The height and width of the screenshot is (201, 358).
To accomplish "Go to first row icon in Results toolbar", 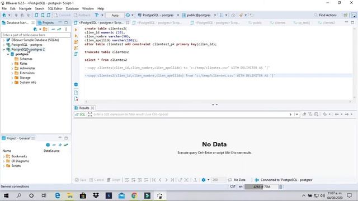I will 154,180.
